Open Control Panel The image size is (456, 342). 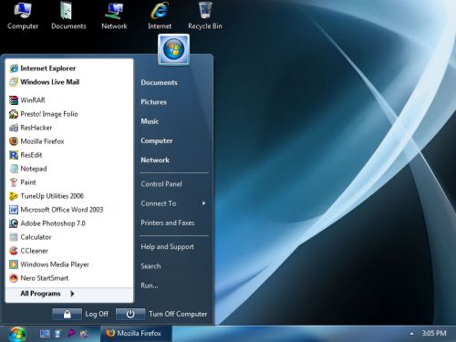pyautogui.click(x=161, y=184)
